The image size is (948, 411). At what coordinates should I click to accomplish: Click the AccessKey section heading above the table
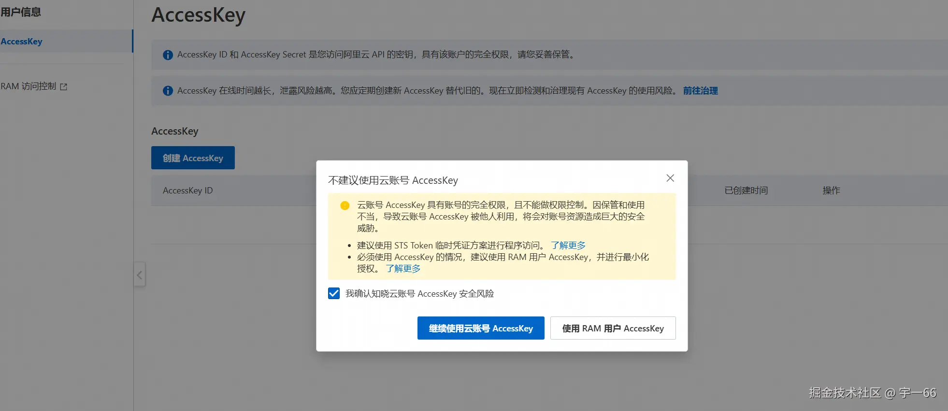pos(175,131)
